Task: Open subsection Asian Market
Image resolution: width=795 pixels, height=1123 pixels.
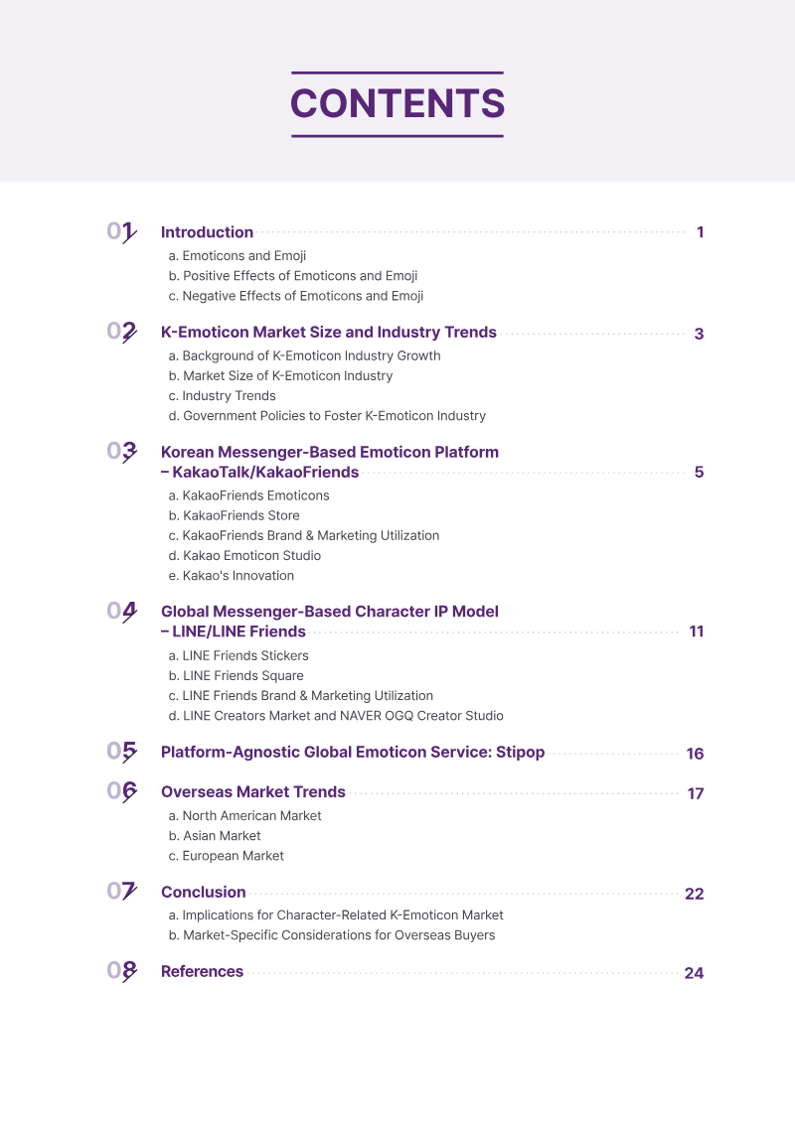Action: pos(215,836)
